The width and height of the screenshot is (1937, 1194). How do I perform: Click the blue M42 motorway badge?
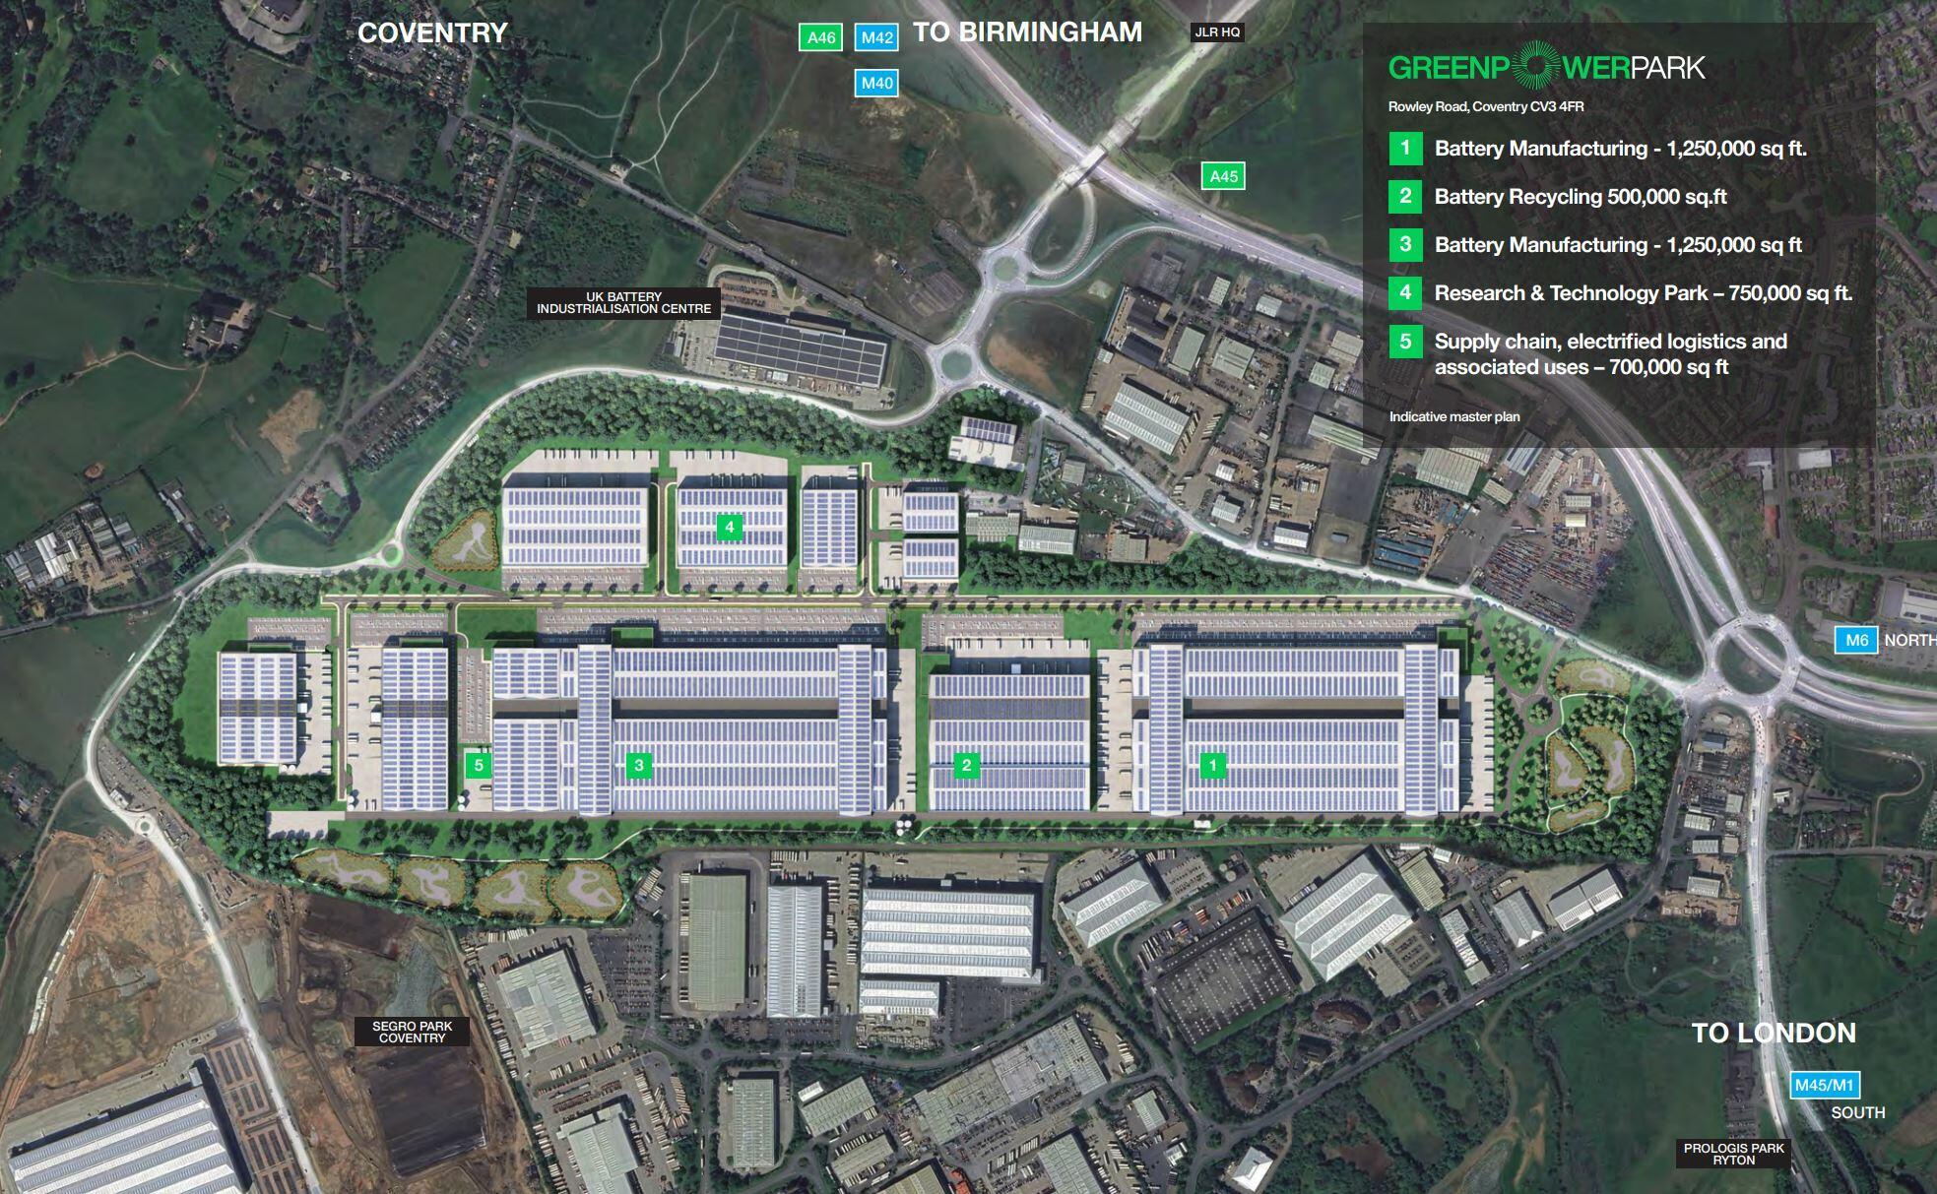[876, 37]
